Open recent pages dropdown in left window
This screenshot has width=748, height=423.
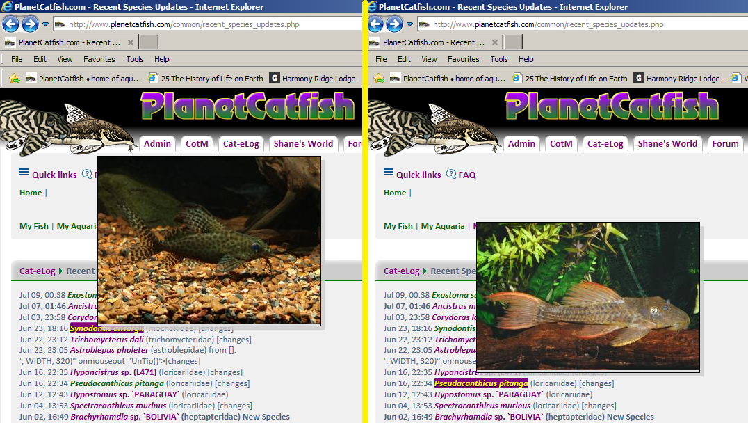pos(45,24)
